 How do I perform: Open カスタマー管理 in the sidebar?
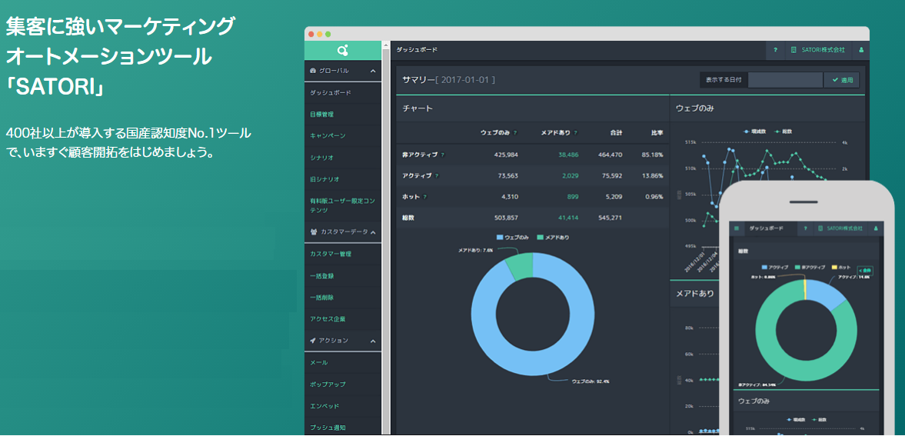(343, 254)
